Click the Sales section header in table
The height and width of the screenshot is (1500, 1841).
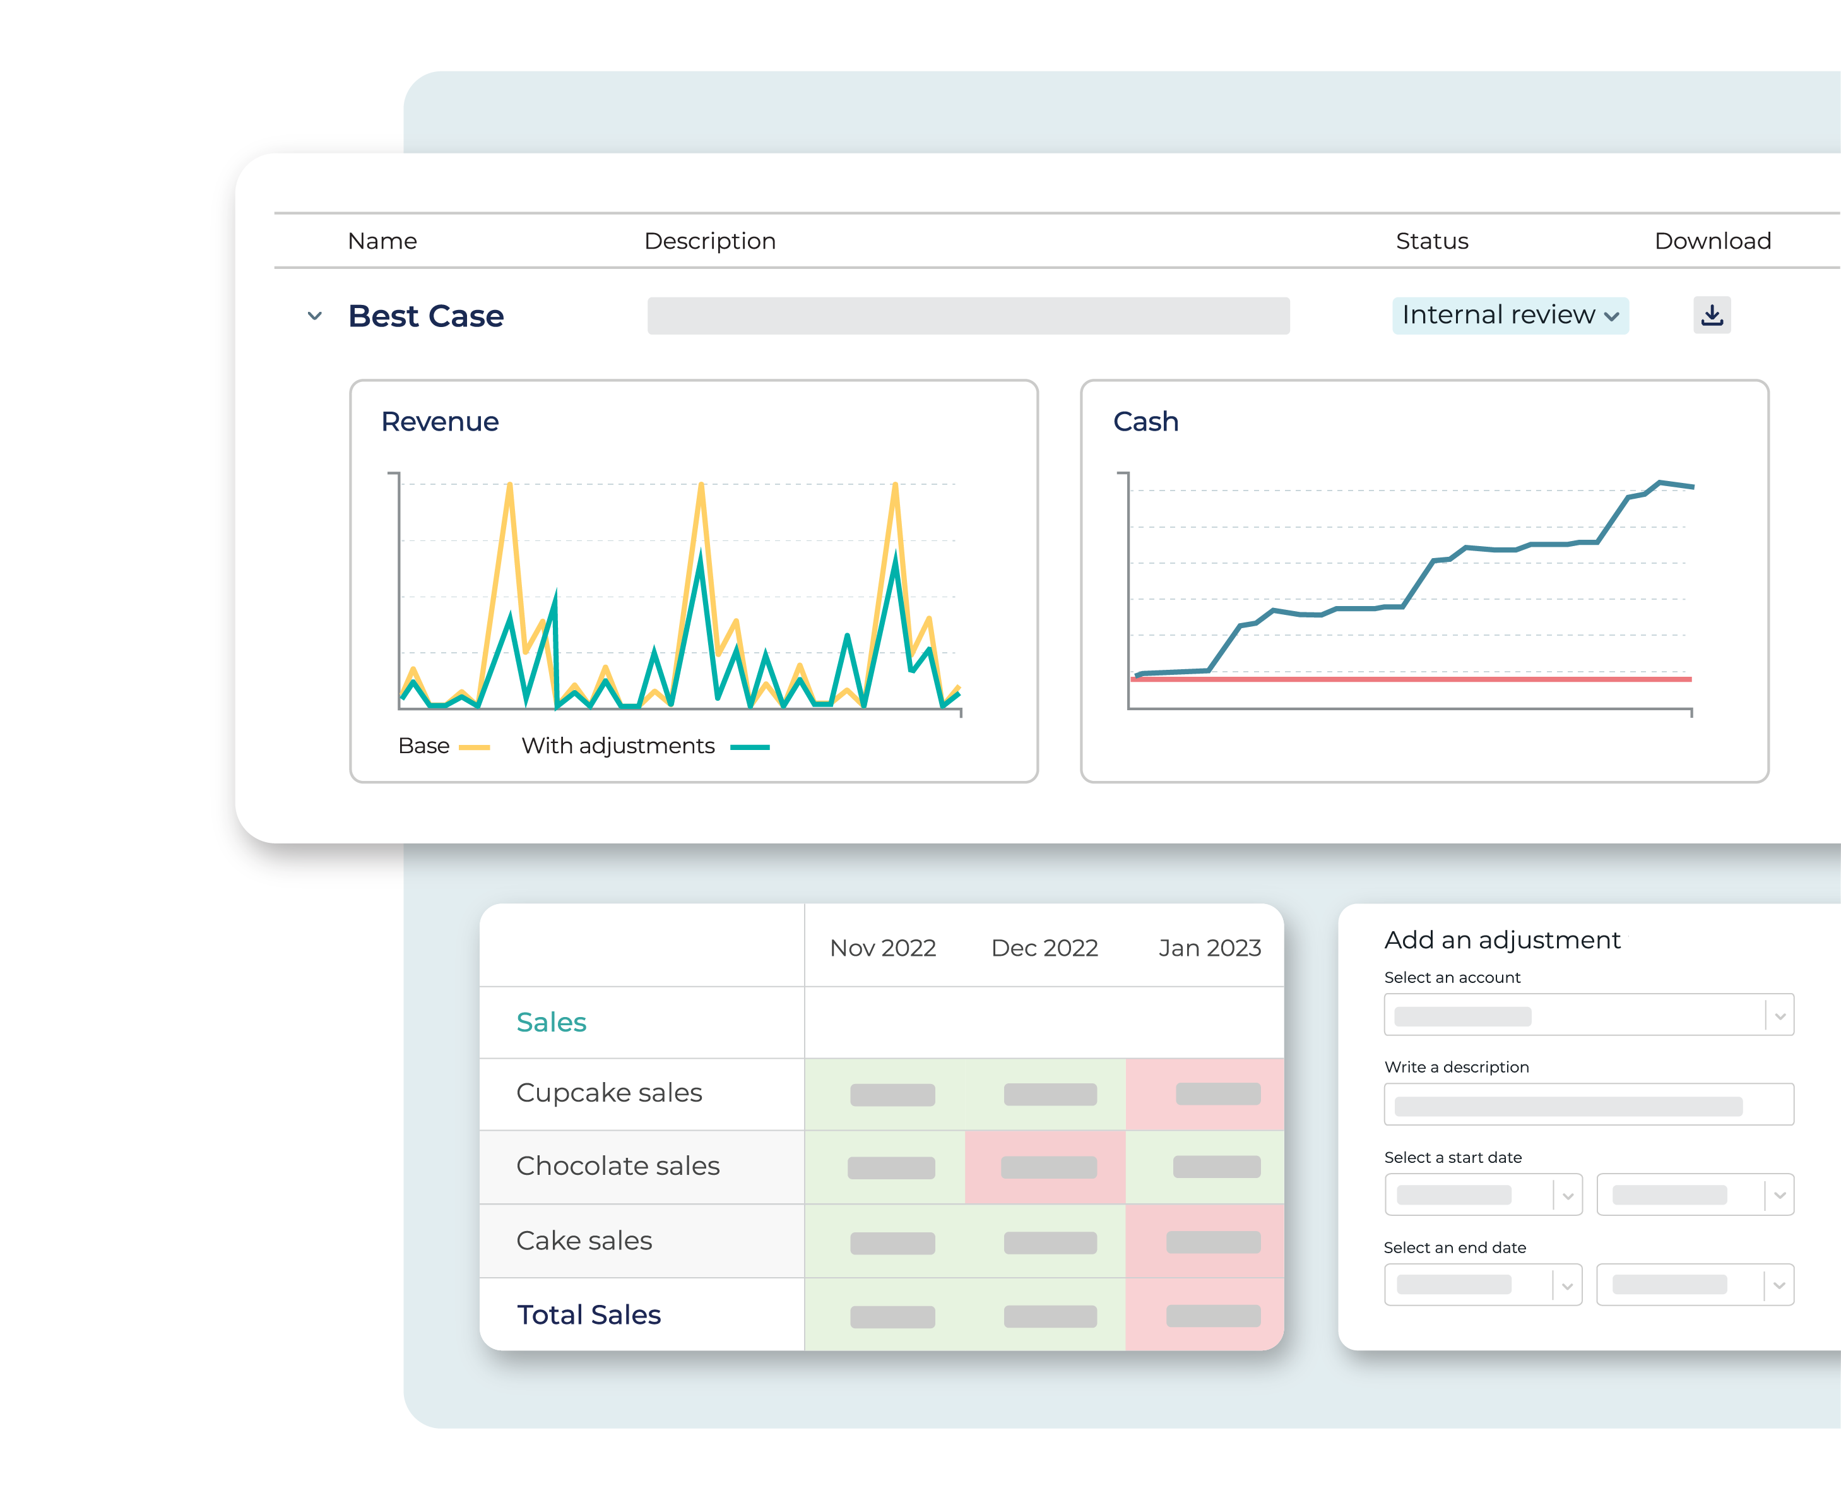551,1021
